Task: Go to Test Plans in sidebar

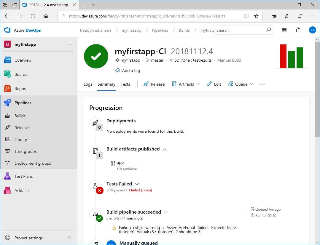Action: pyautogui.click(x=23, y=176)
